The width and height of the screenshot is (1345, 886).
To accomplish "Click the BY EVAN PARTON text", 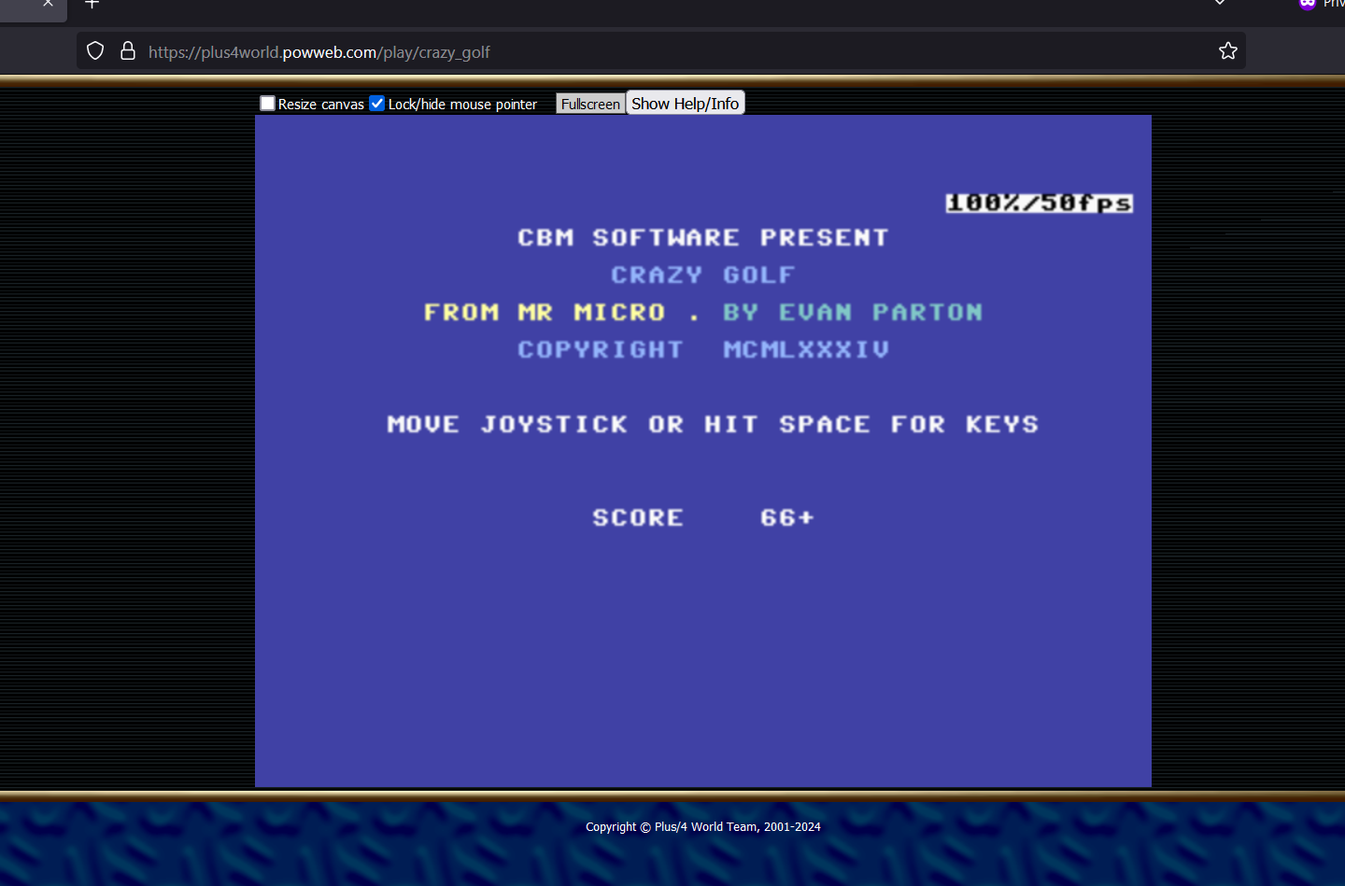I will [853, 313].
